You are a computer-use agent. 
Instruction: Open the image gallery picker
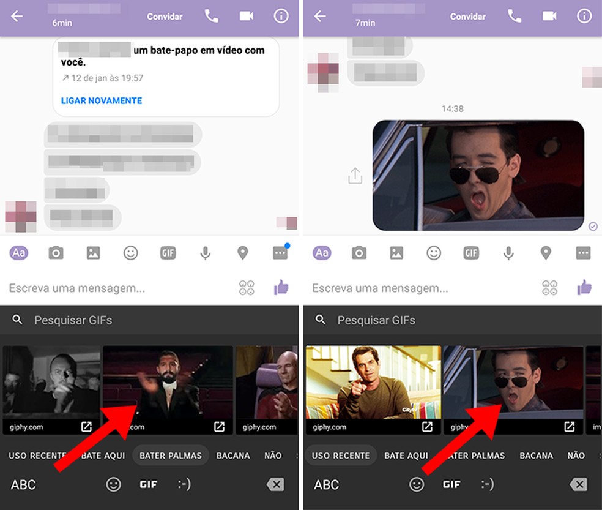93,252
